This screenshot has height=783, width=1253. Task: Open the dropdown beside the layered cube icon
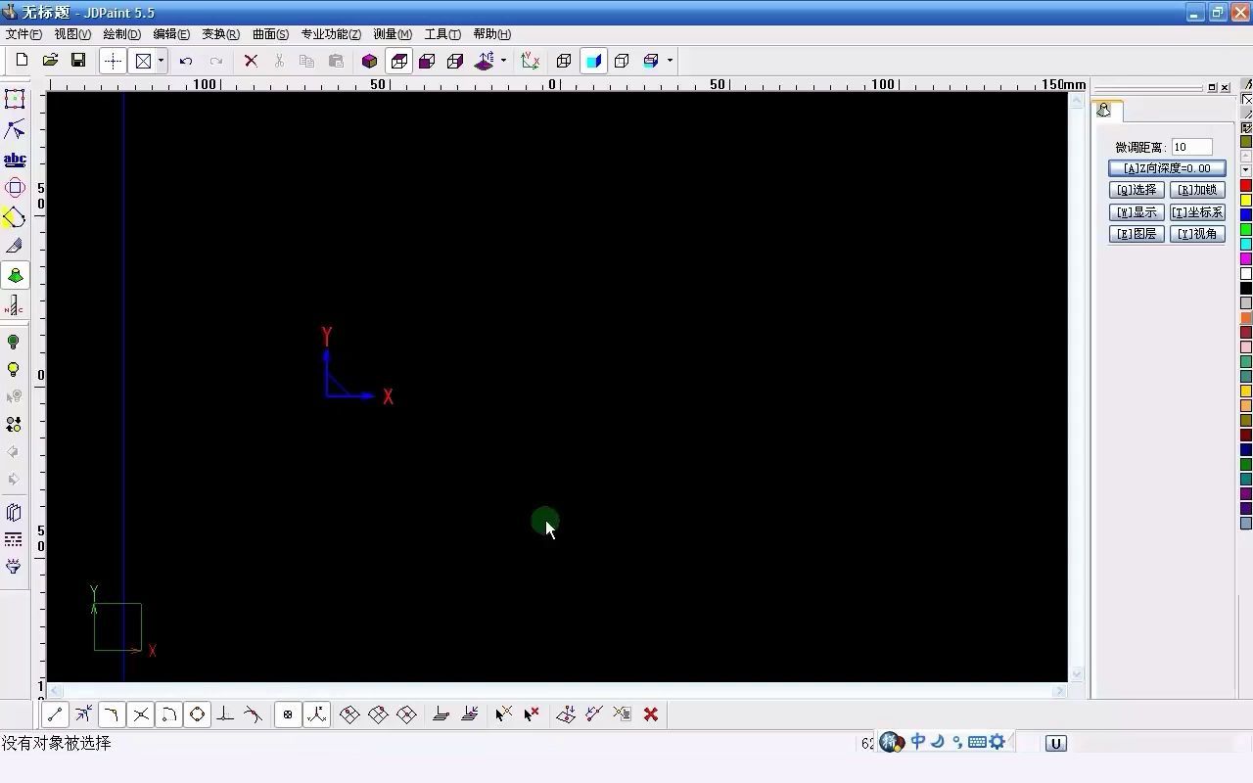click(x=671, y=61)
